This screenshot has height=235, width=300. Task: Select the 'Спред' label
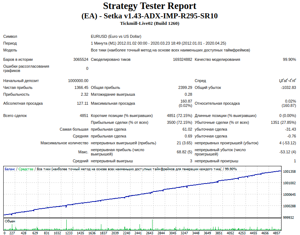(200, 81)
